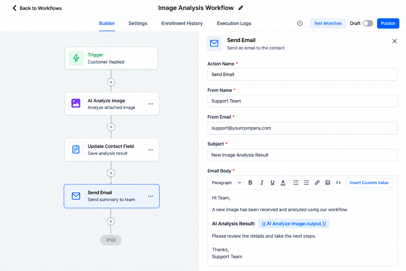Focus the Action Name input field
Screen dimensions: 406x271
click(302, 74)
